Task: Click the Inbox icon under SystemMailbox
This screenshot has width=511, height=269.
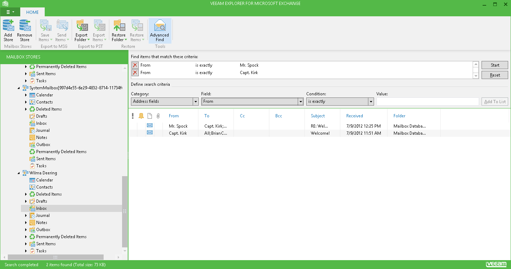Action: (x=32, y=123)
